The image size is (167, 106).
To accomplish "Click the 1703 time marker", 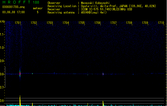I will tap(50, 23).
